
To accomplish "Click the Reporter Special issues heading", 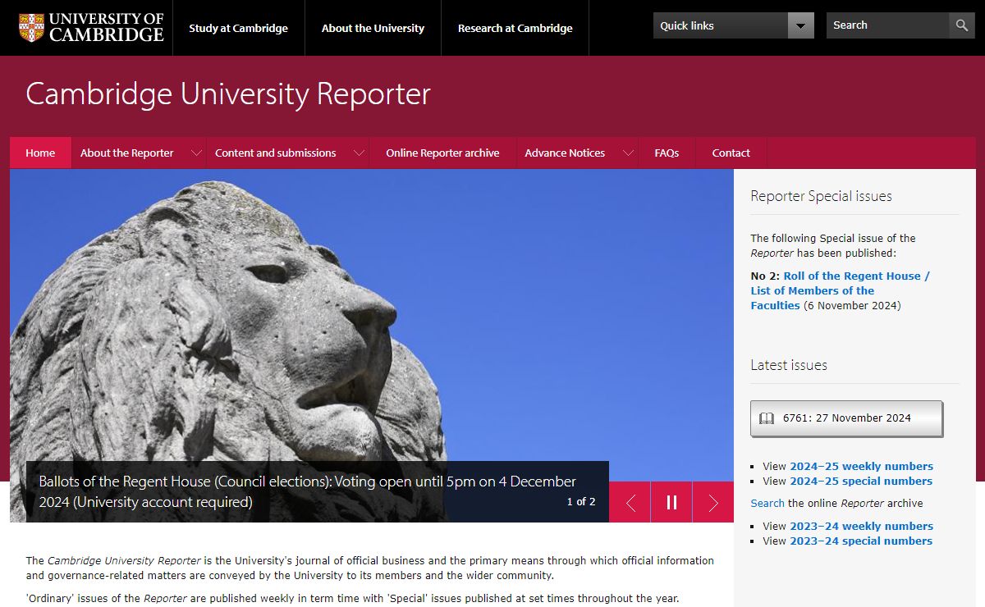I will tap(821, 196).
